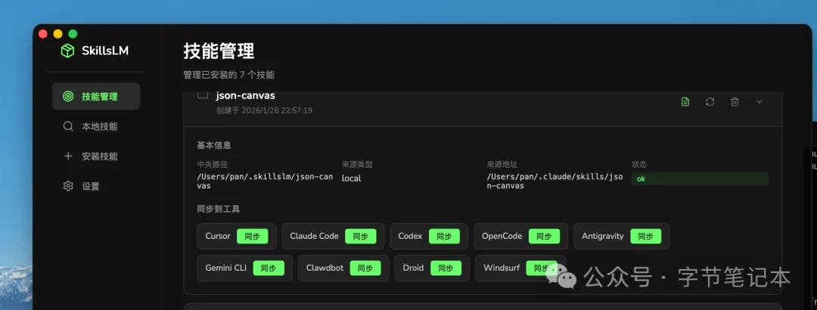Collapse the json-canvas skill chevron
Screen dimensions: 817x310
(x=760, y=102)
